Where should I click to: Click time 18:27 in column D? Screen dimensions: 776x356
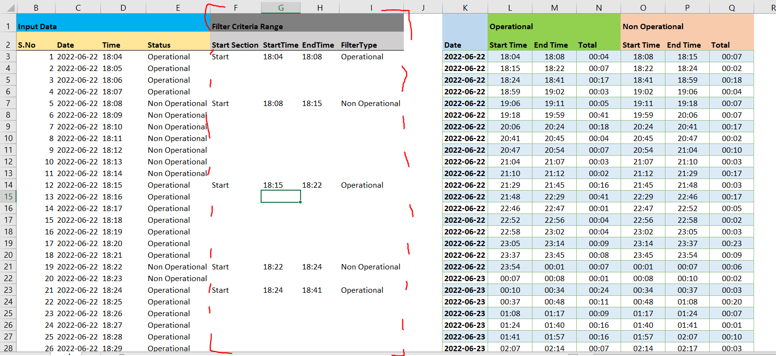coord(123,325)
